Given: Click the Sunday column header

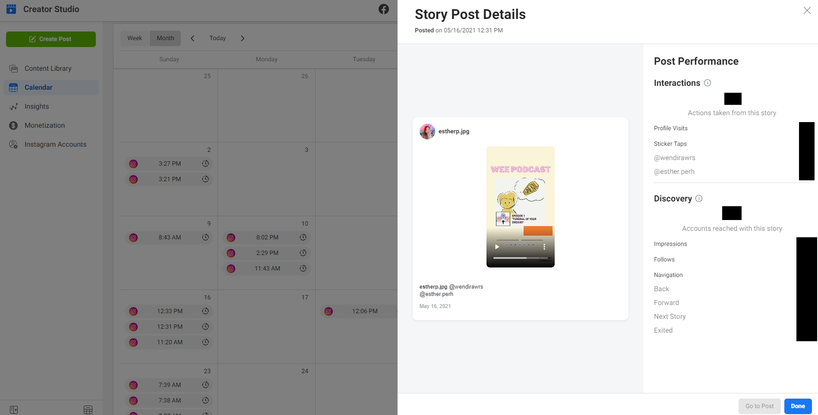Looking at the screenshot, I should pos(169,59).
